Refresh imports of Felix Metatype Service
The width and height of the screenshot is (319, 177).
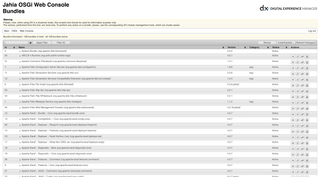298,103
